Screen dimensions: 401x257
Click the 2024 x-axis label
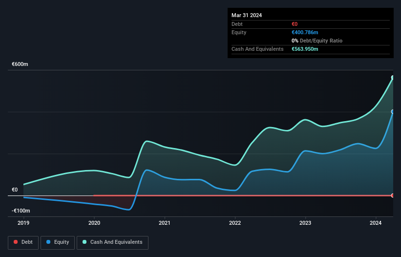[376, 223]
